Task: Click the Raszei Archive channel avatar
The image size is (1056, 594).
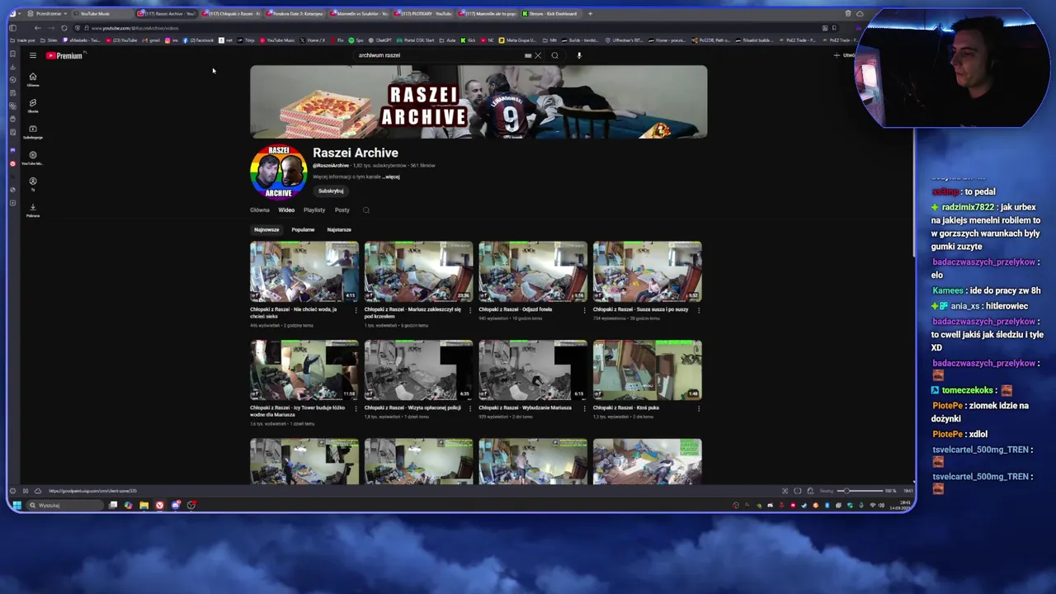Action: (278, 172)
